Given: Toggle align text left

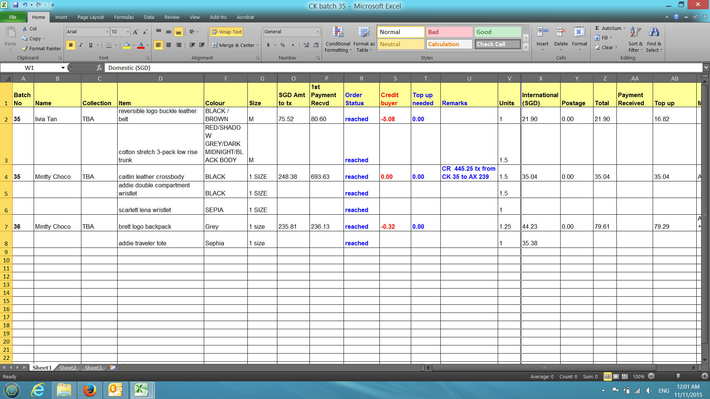Looking at the screenshot, I should (x=158, y=45).
